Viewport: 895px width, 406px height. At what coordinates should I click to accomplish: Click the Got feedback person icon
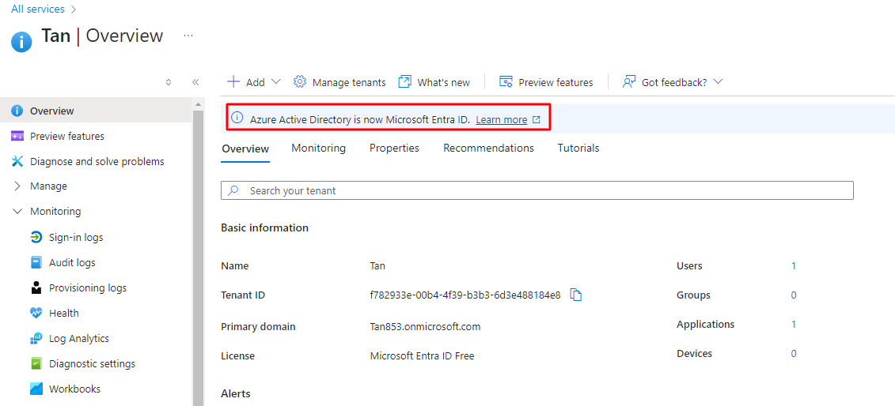click(x=629, y=81)
